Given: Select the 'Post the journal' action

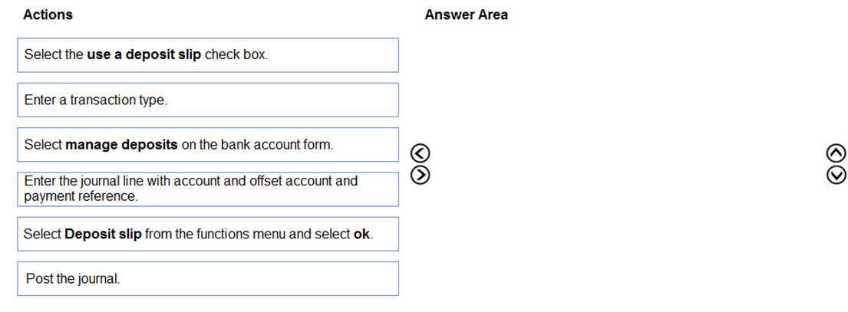Looking at the screenshot, I should (x=208, y=279).
